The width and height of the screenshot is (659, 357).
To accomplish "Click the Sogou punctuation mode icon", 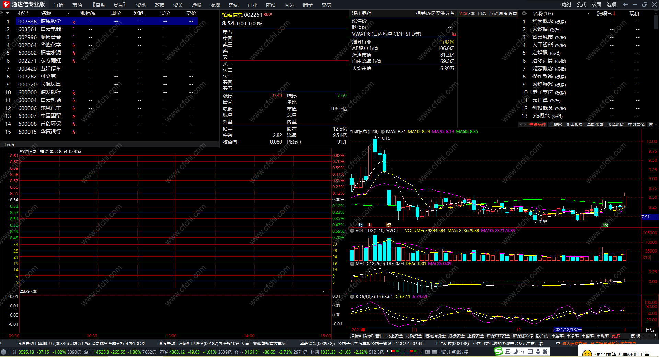I will [522, 352].
